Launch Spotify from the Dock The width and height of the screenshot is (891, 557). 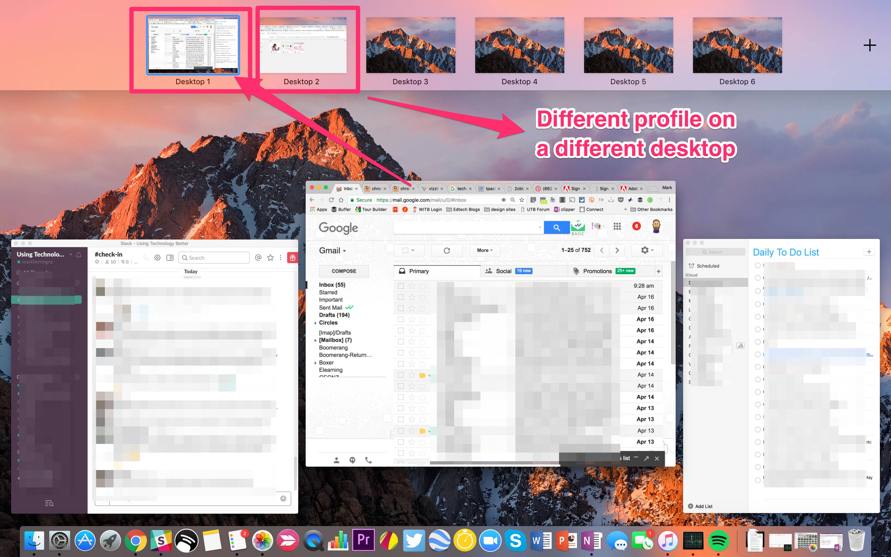click(718, 541)
